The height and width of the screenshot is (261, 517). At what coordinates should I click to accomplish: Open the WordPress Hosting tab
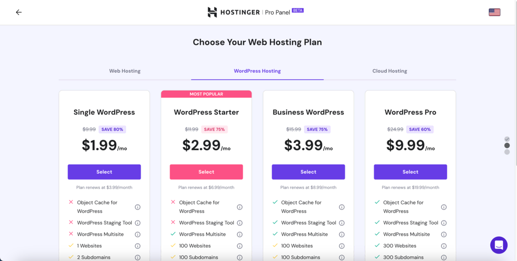(257, 71)
